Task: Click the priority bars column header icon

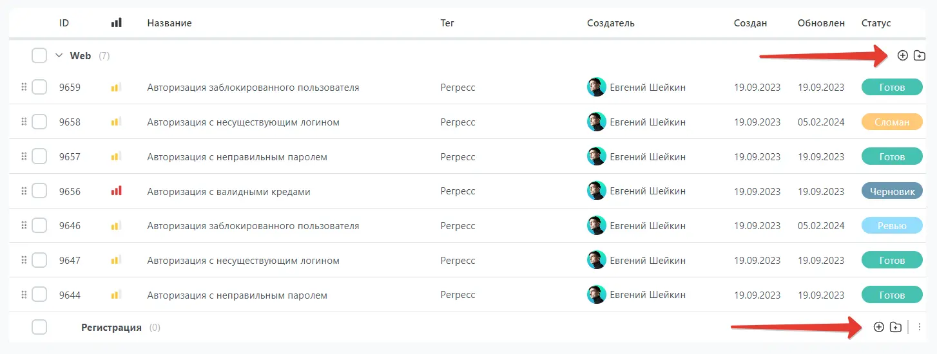Action: tap(116, 23)
